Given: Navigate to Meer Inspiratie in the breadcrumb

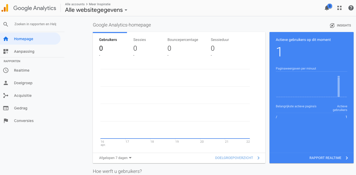Looking at the screenshot, I should [x=100, y=4].
